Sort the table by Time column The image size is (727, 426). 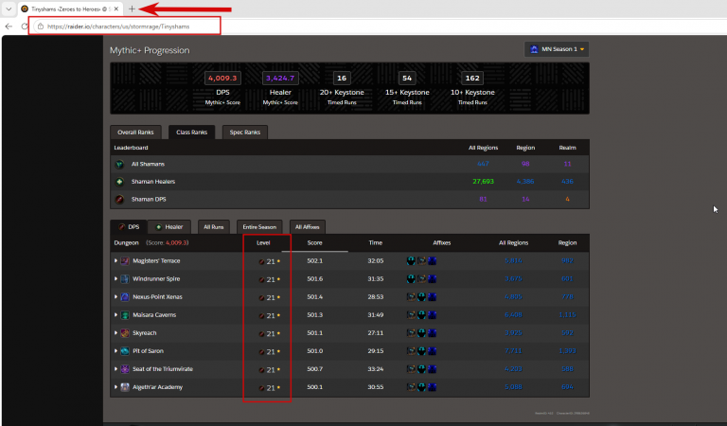point(376,243)
